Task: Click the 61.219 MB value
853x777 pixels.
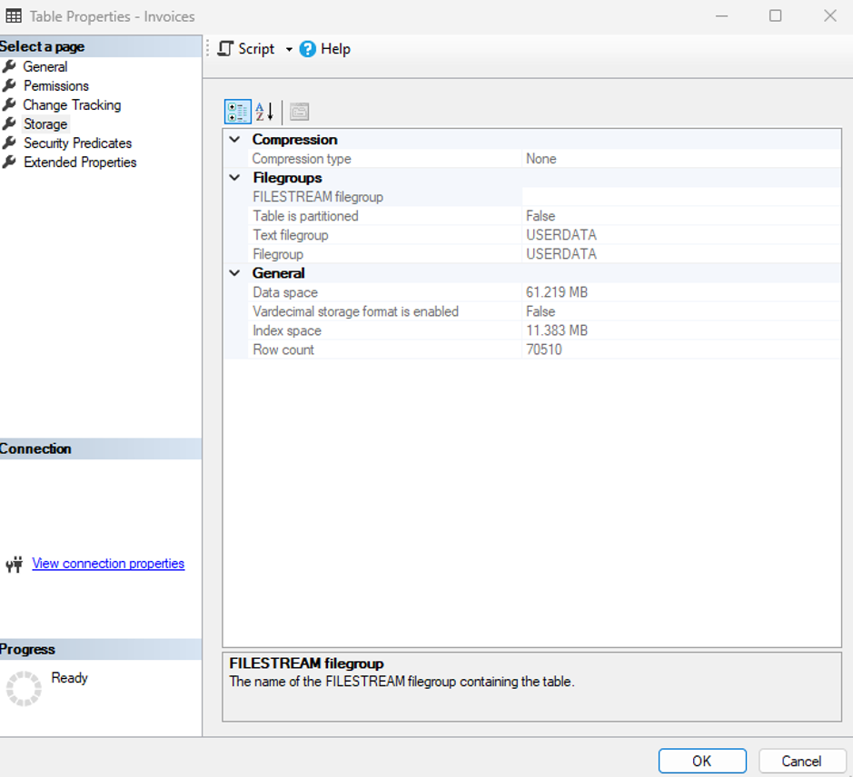Action: tap(557, 292)
